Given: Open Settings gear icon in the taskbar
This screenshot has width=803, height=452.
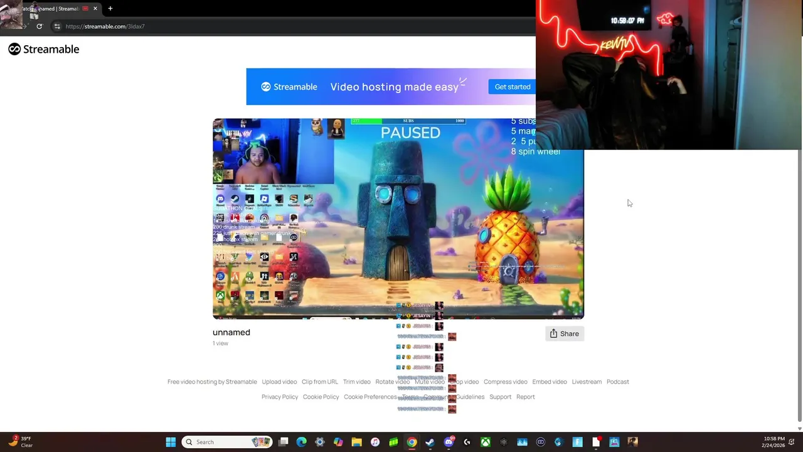Looking at the screenshot, I should 320,442.
